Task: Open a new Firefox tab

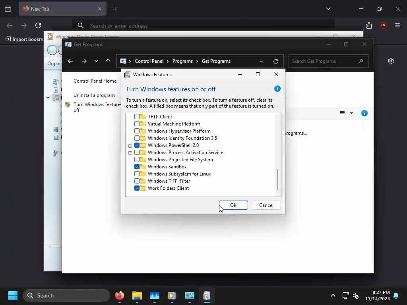Action: [x=115, y=9]
